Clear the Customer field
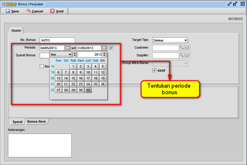Viewport: 247px width, 165px height. click(x=187, y=48)
